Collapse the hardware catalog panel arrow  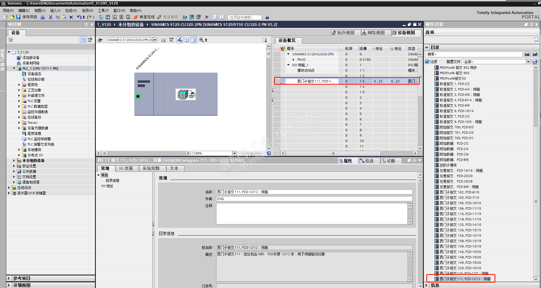coord(537,25)
